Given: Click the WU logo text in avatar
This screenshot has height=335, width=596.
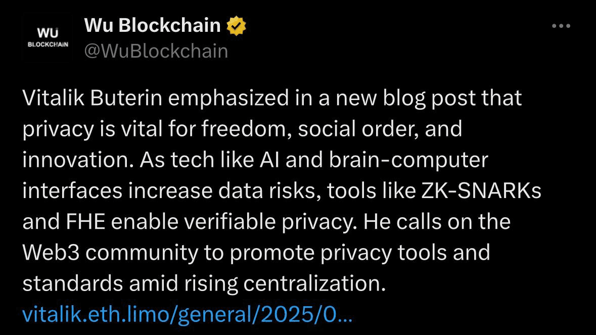Looking at the screenshot, I should coord(48,33).
